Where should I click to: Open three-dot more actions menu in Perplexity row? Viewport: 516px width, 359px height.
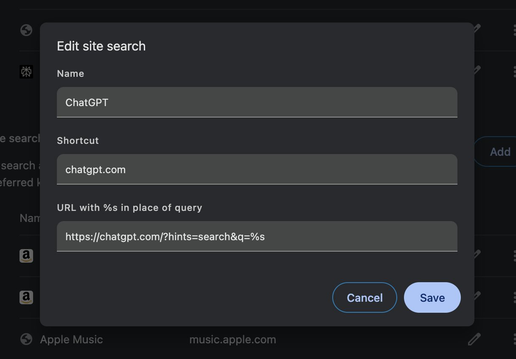pyautogui.click(x=514, y=71)
